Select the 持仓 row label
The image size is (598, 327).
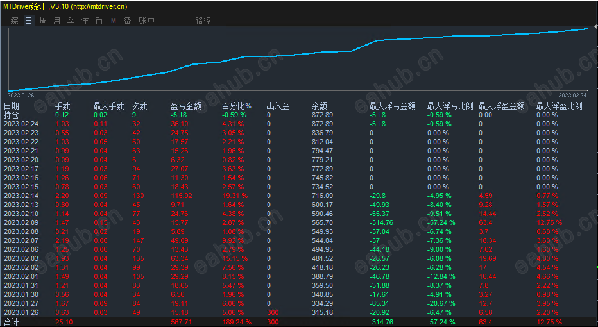click(12, 115)
